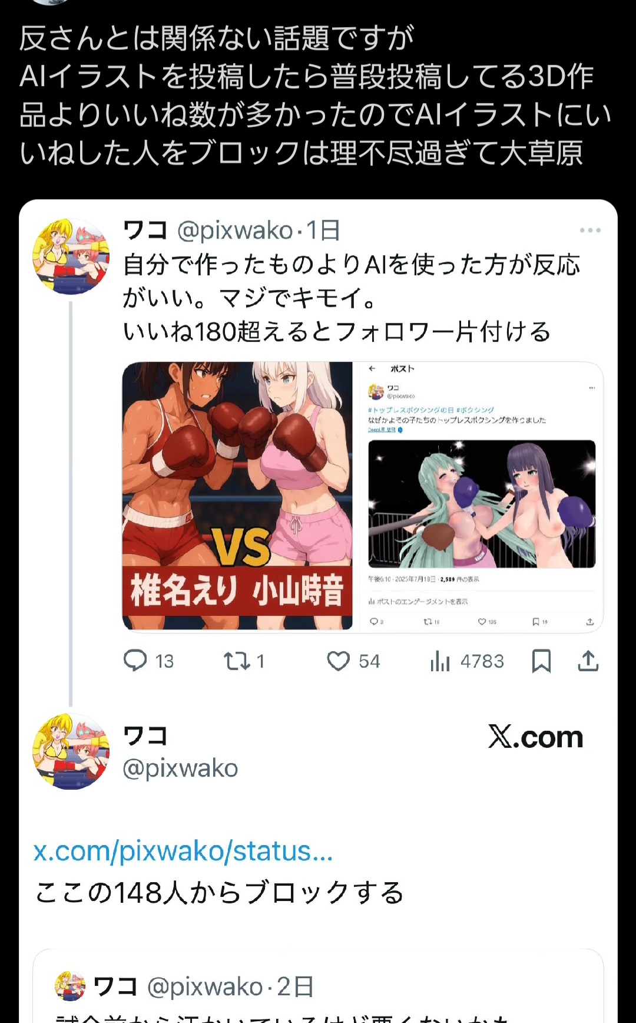Bookmark the quoted post by ワコ
Image resolution: width=636 pixels, height=1023 pixels.
point(541,661)
